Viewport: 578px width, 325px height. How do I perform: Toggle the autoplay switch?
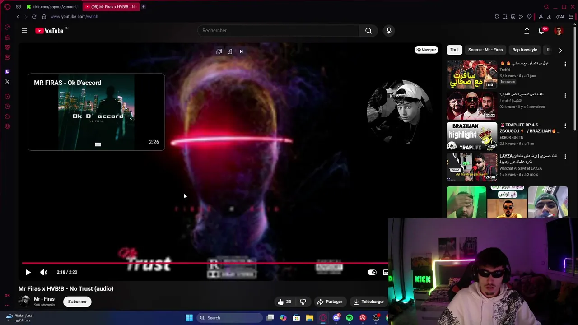(372, 272)
